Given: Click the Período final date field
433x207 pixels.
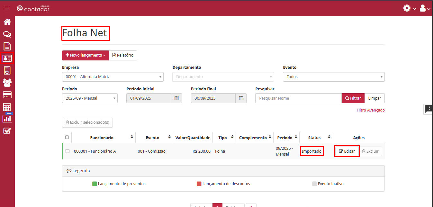Looking at the screenshot, I should coord(213,98).
